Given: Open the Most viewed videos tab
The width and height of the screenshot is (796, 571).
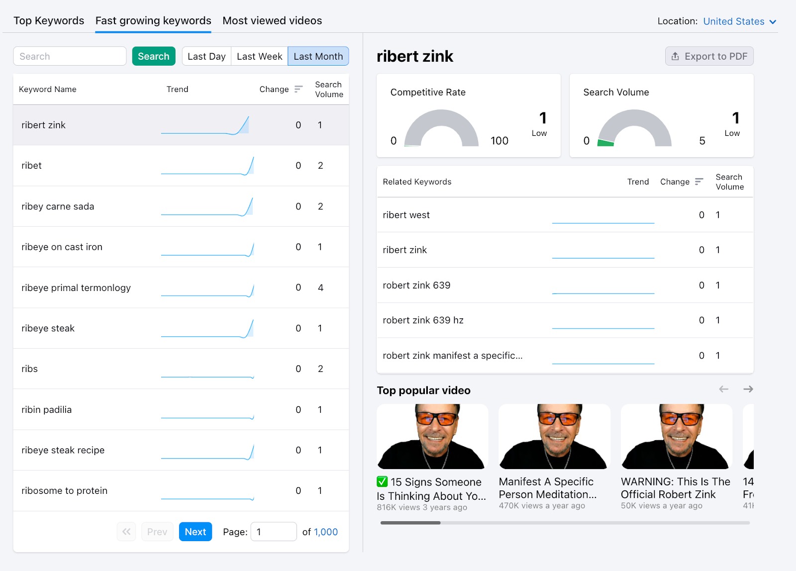Looking at the screenshot, I should (272, 20).
